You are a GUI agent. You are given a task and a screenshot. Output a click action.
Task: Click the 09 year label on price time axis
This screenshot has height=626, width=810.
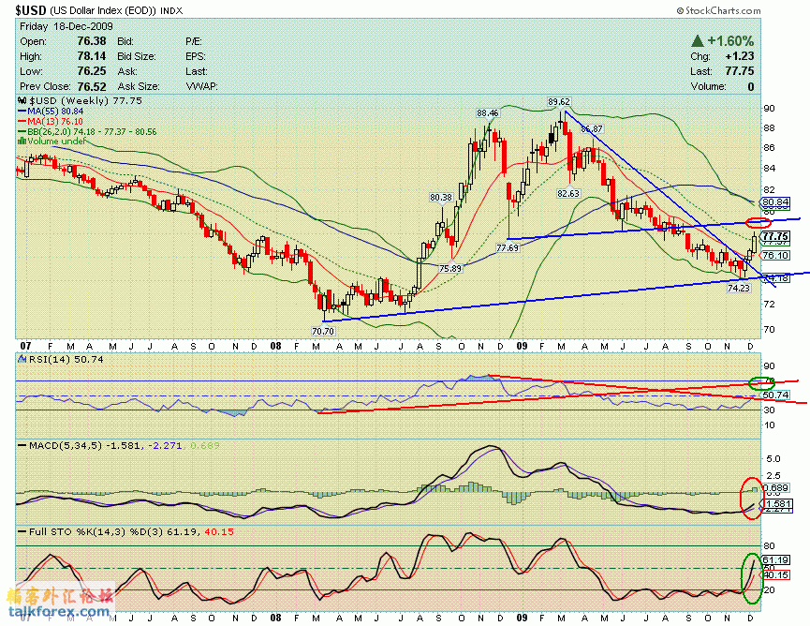[x=522, y=345]
